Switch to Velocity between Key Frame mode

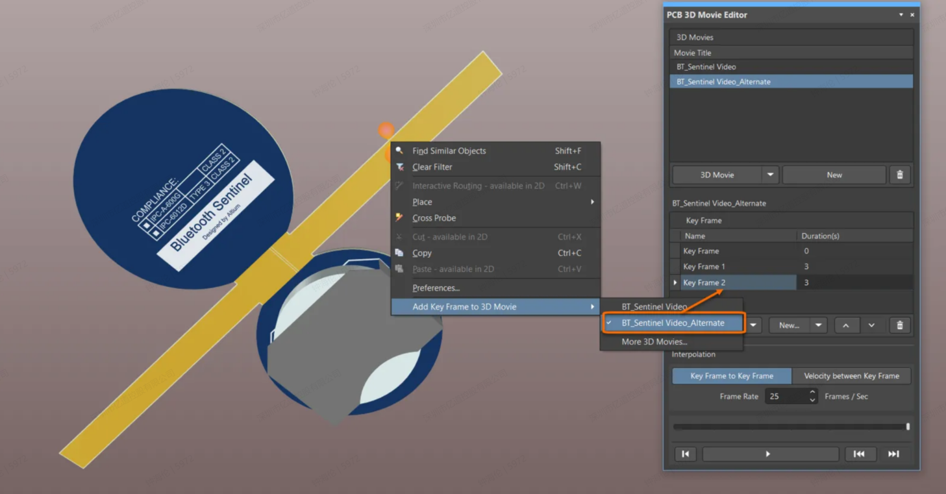[851, 376]
